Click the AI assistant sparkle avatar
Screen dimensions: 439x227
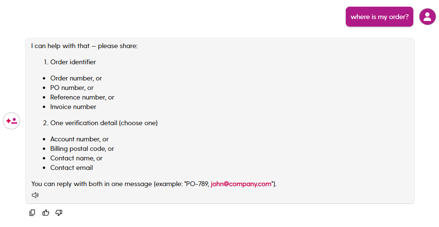pos(11,121)
